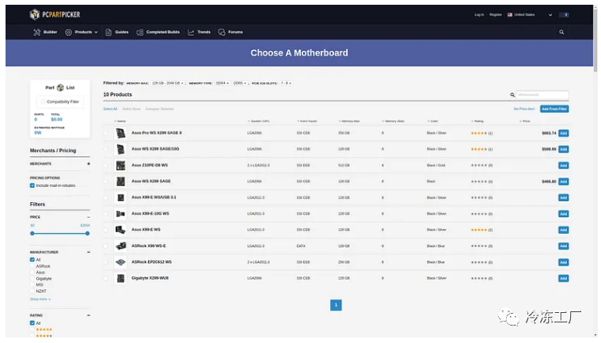Image resolution: width=601 pixels, height=343 pixels.
Task: Add Asus Pro WS X299 SAGE II
Action: [564, 133]
